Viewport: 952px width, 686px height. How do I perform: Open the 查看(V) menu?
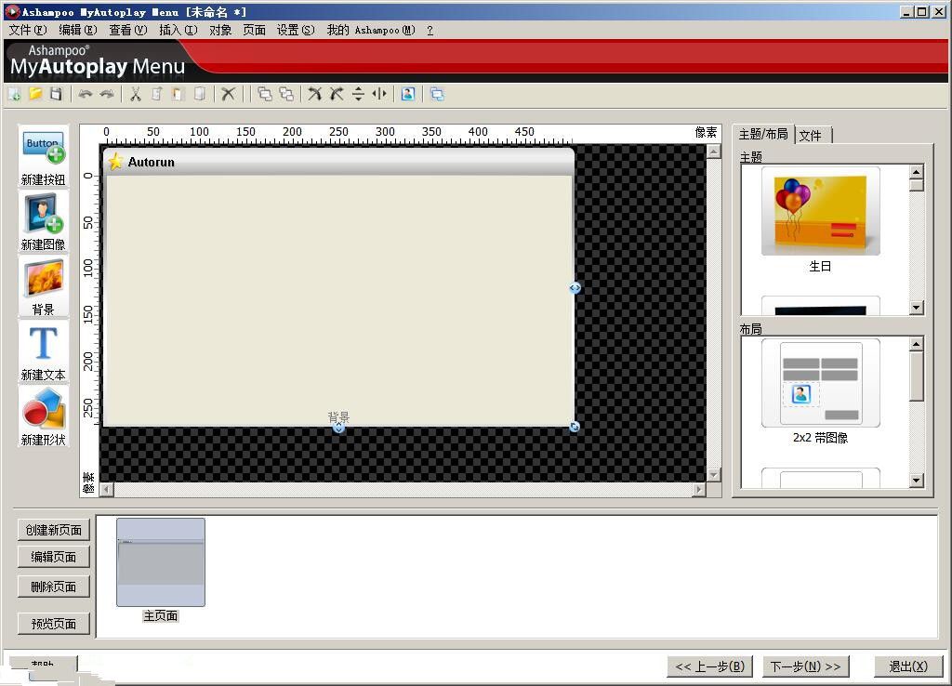click(127, 30)
